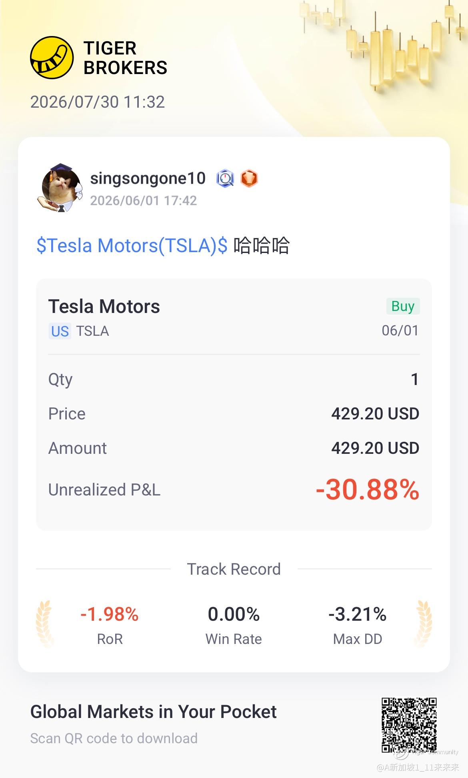This screenshot has height=778, width=468.
Task: Click the TSLA ticker symbol
Action: click(x=92, y=331)
